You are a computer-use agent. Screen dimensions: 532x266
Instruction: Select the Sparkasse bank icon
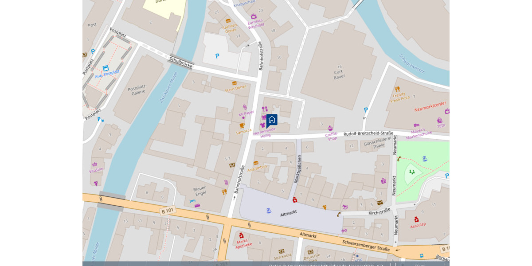[x=282, y=251]
